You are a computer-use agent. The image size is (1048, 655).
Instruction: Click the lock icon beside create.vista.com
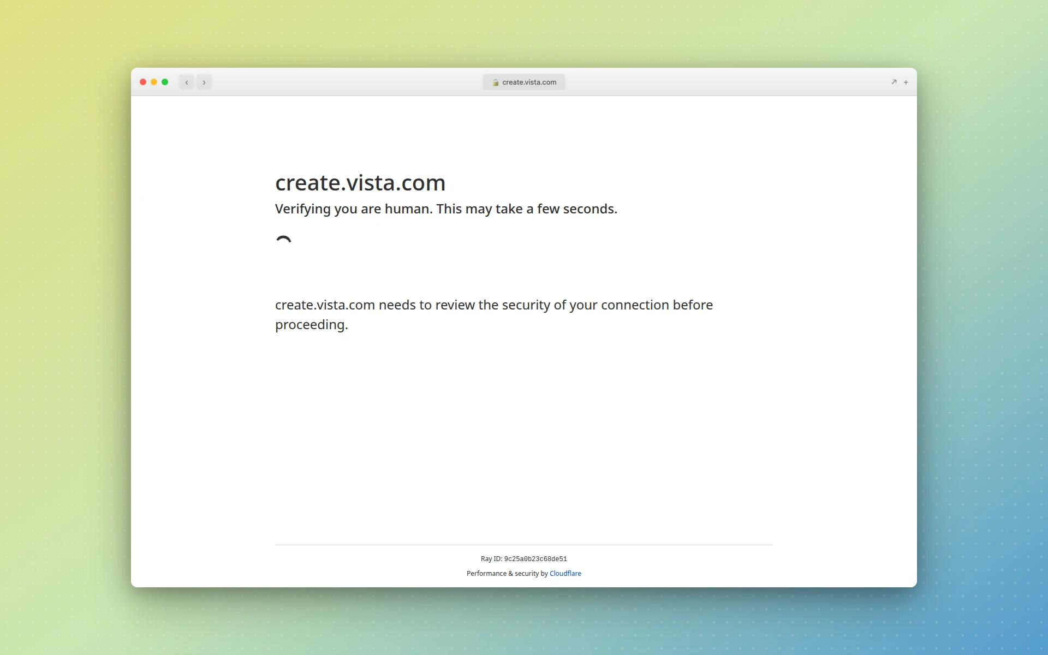(x=496, y=82)
